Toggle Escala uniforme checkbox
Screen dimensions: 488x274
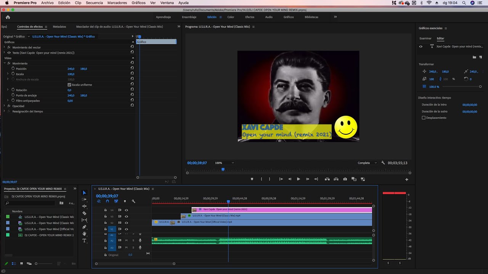pyautogui.click(x=69, y=84)
